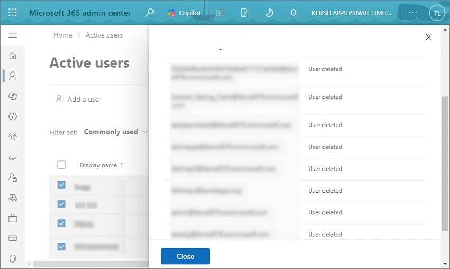Screen dimensions: 450x269
Task: Click the scroll up arrow on right
Action: [445, 30]
